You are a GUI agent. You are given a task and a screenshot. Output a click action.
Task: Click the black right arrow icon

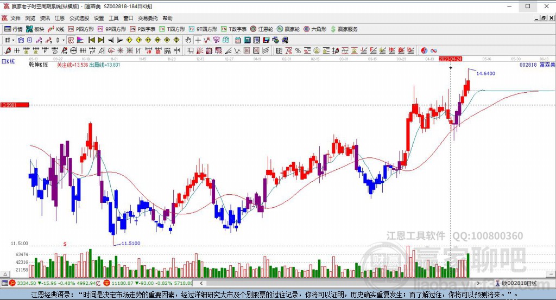[120, 40]
